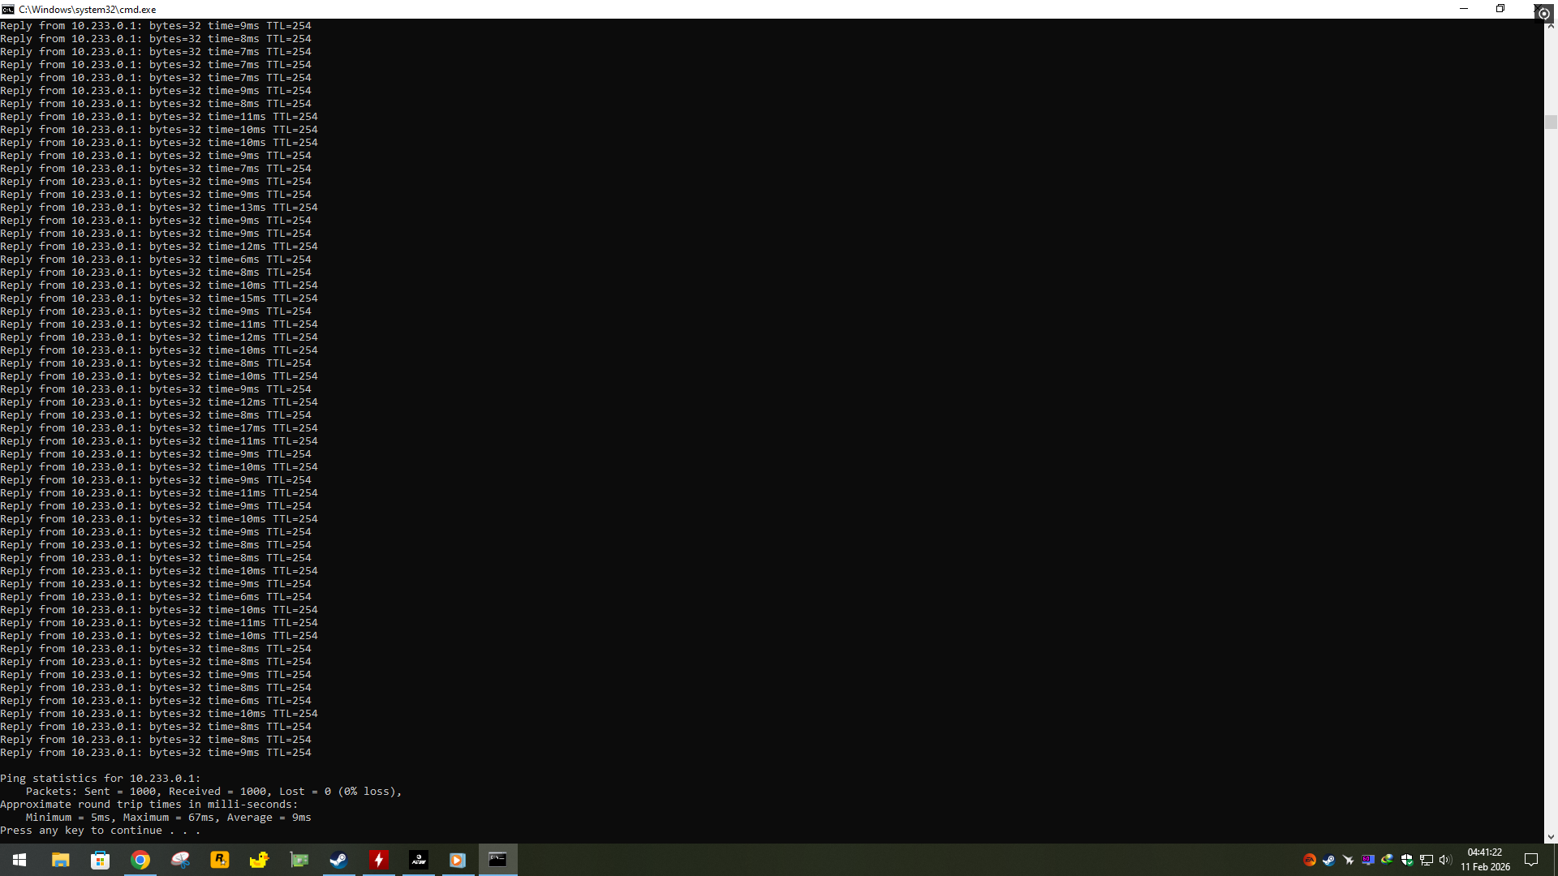Open the Microsoft Store taskbar icon
Screen dimensions: 1558x876
click(x=101, y=860)
